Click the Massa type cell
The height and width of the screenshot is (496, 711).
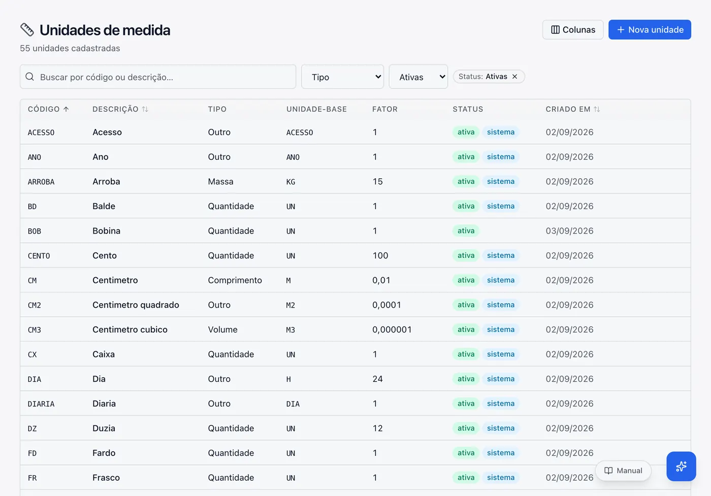(x=221, y=182)
